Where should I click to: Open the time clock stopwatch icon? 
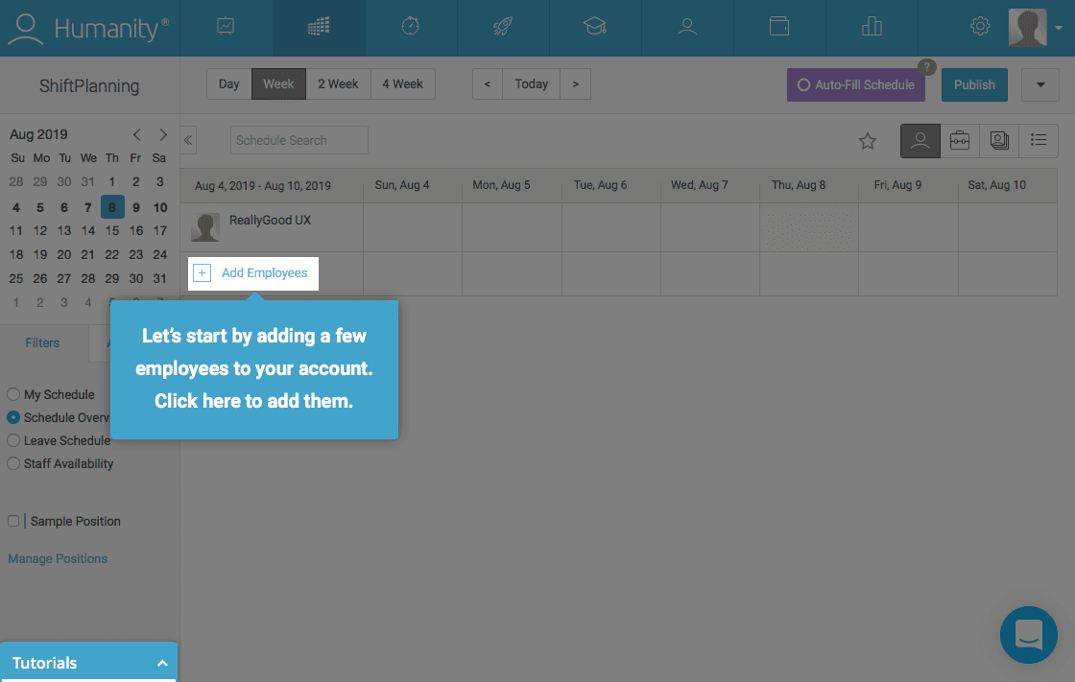coord(411,27)
